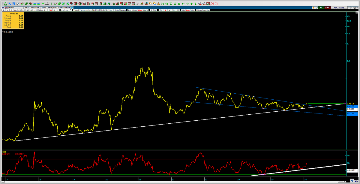Open the TMP template menu

pyautogui.click(x=65, y=7)
